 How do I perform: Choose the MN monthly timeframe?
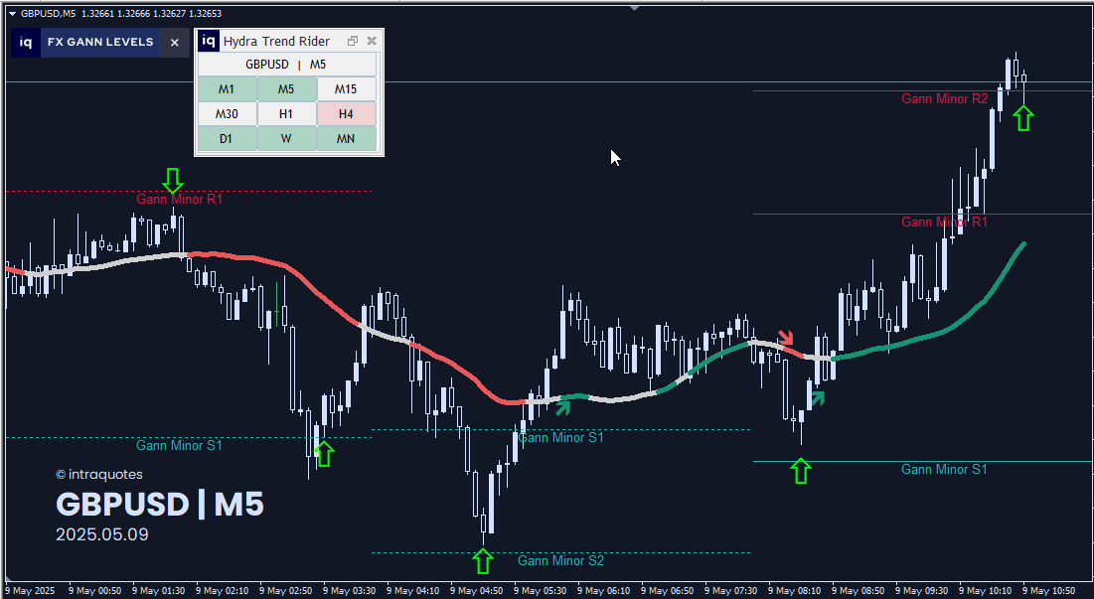tap(346, 139)
